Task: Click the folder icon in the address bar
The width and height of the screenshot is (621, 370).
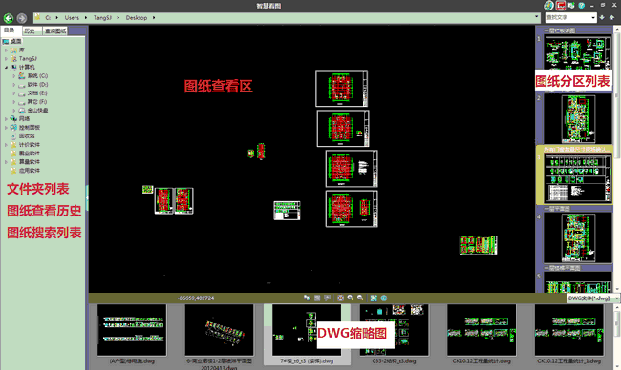Action: pyautogui.click(x=37, y=17)
